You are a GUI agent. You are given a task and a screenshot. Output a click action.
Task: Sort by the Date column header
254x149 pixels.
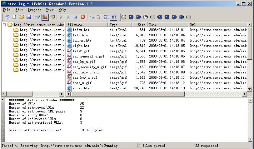[x=168, y=25]
